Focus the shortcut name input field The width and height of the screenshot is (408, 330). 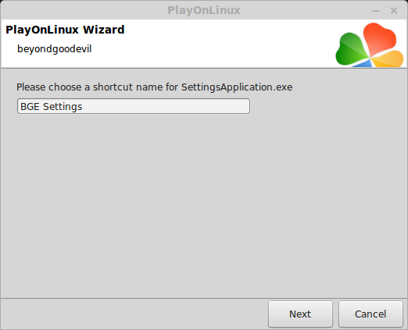134,106
